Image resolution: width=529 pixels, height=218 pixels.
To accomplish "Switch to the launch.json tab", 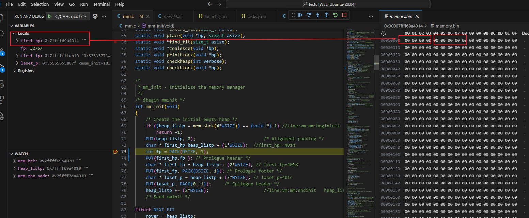I will (215, 16).
